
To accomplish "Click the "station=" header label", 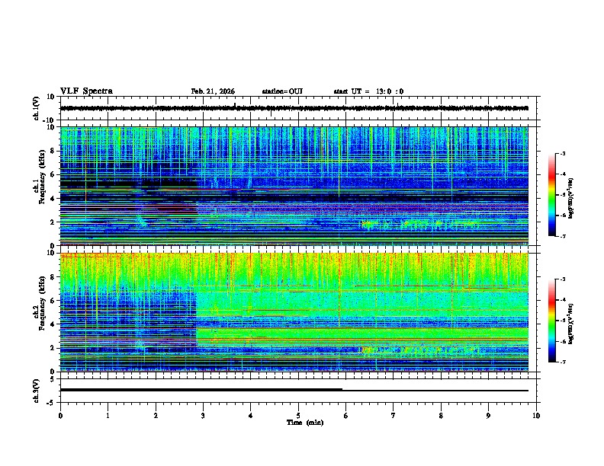I will pos(275,91).
